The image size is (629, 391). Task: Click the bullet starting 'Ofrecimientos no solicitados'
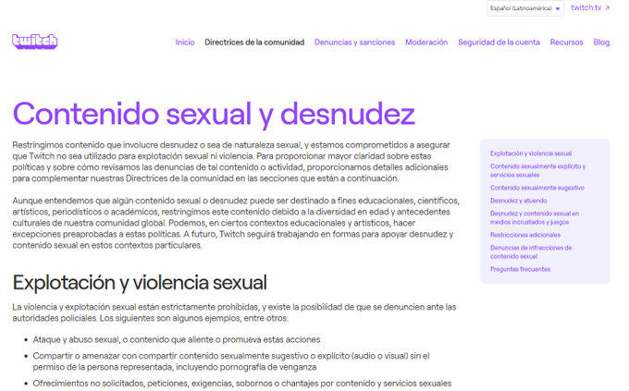click(x=242, y=384)
